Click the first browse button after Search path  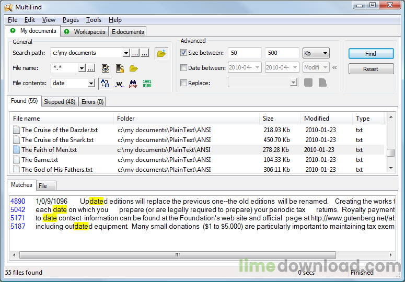(x=135, y=53)
